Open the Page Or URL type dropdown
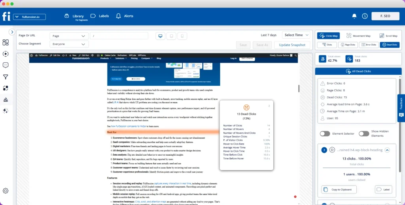This screenshot has width=405, height=205. (x=69, y=36)
